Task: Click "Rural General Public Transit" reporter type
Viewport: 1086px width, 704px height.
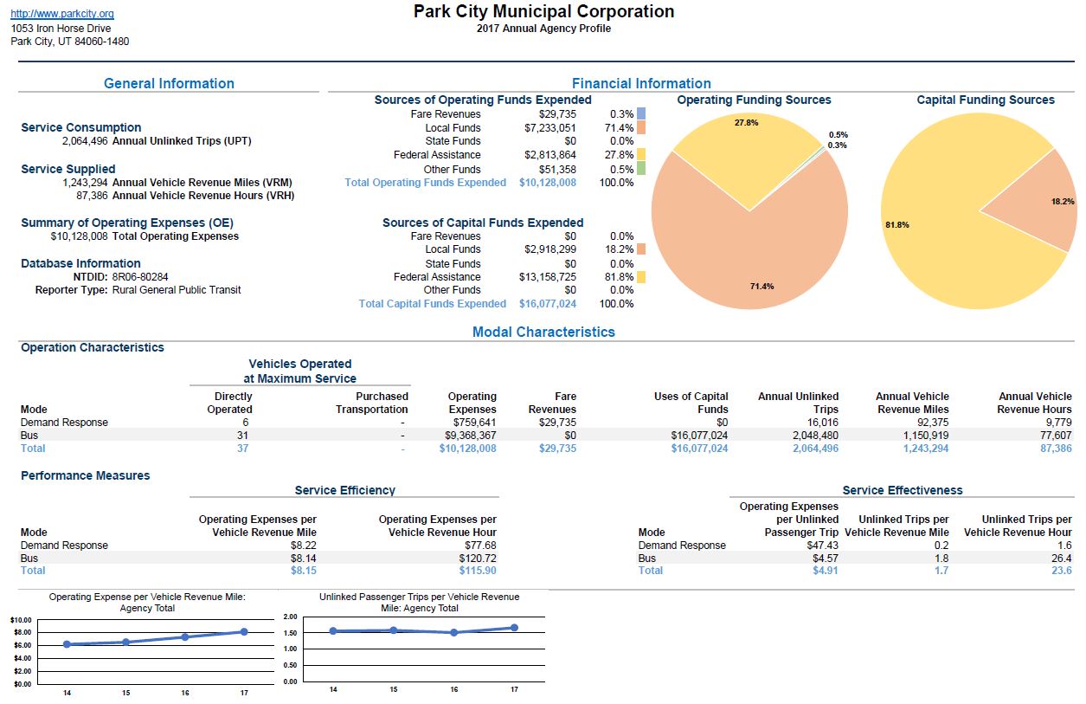Action: tap(177, 290)
